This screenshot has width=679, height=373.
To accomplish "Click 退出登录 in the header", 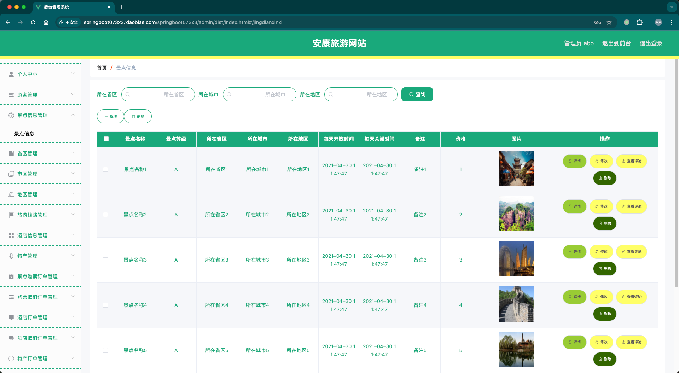I will coord(651,43).
